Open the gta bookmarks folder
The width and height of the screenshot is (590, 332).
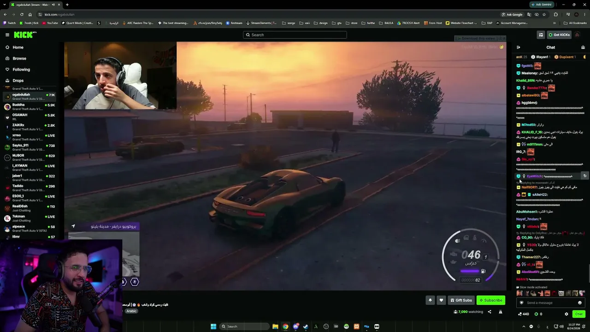coord(336,23)
